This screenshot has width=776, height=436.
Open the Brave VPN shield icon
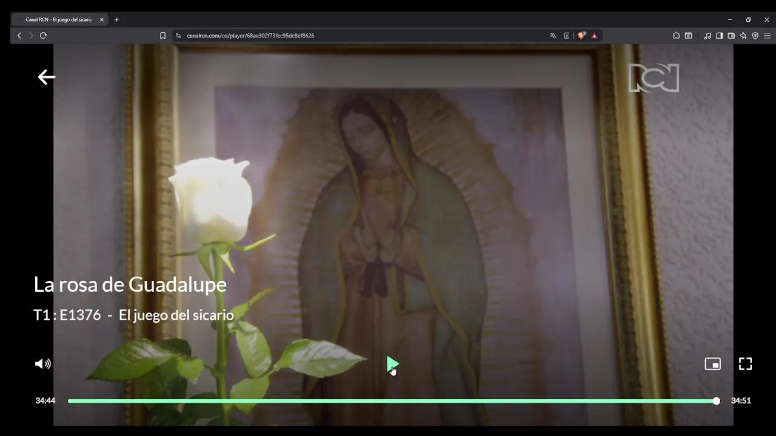pos(755,36)
